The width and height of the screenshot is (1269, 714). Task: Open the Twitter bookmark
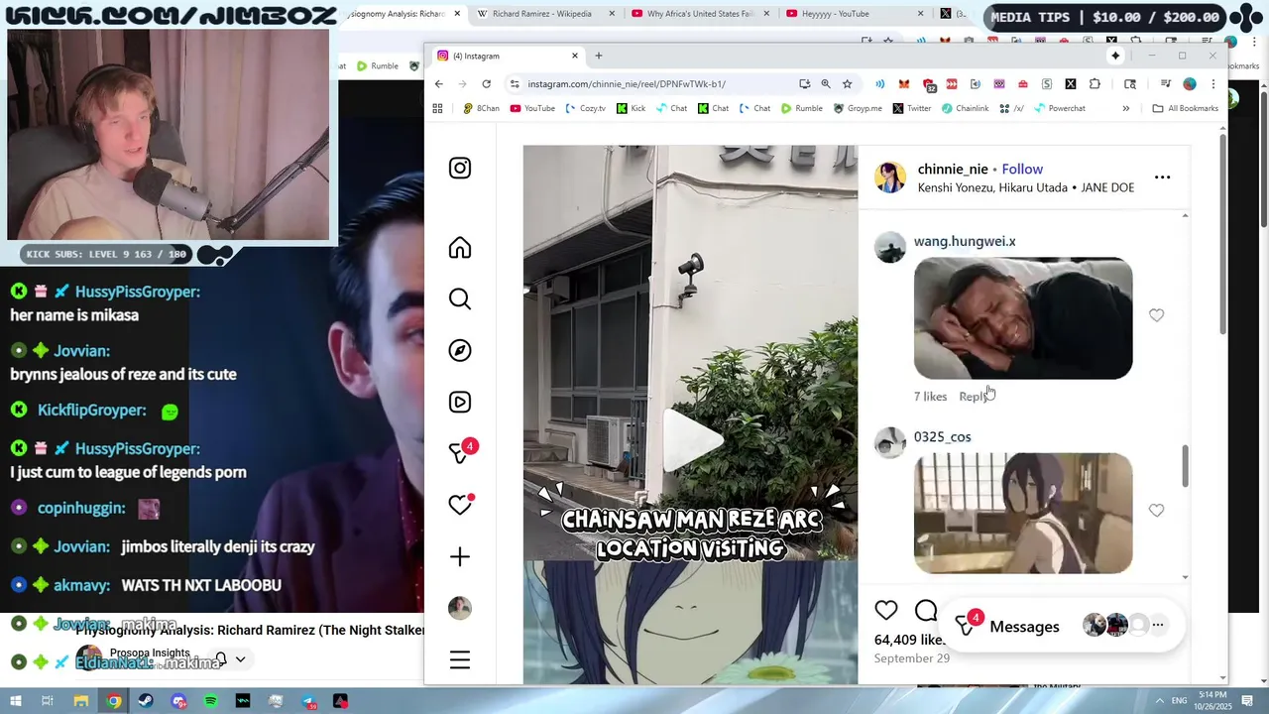click(x=912, y=108)
